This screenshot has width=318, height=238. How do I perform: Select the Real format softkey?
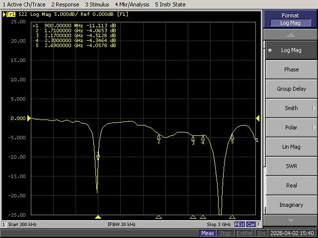[x=291, y=185]
